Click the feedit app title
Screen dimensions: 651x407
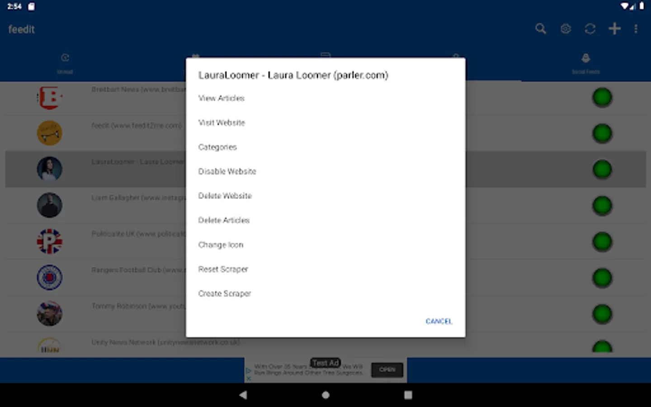pos(21,29)
